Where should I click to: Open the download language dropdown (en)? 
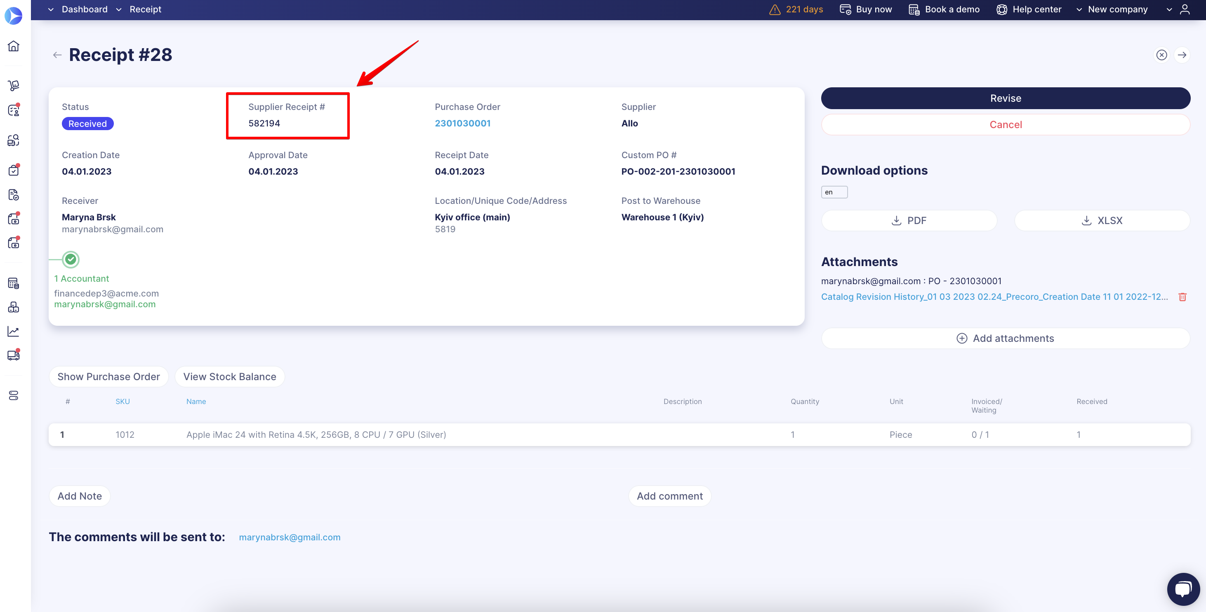(834, 192)
